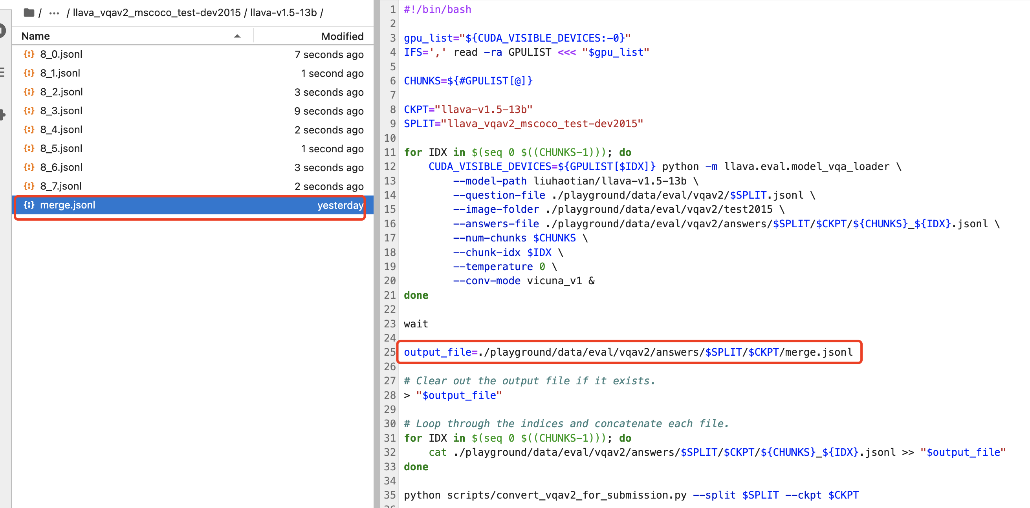Click the JSON icon of 8_0.jsonl
The width and height of the screenshot is (1030, 508).
pos(29,54)
